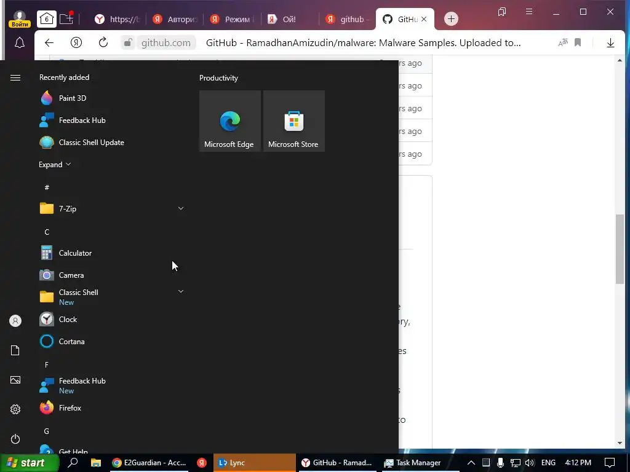
Task: Open Documents from Start sidebar
Action: [x=15, y=350]
